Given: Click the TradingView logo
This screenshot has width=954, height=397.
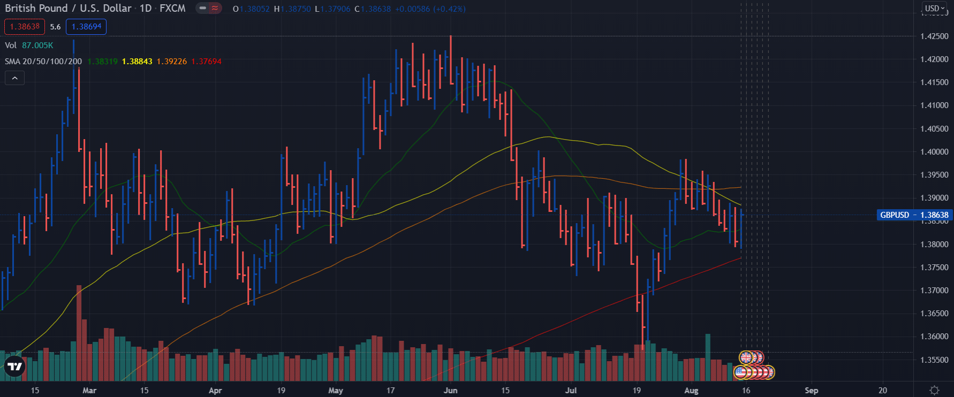Looking at the screenshot, I should pyautogui.click(x=14, y=367).
